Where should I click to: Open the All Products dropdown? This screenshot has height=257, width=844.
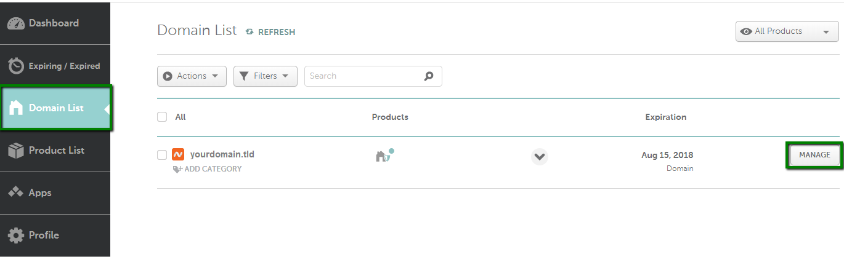787,31
